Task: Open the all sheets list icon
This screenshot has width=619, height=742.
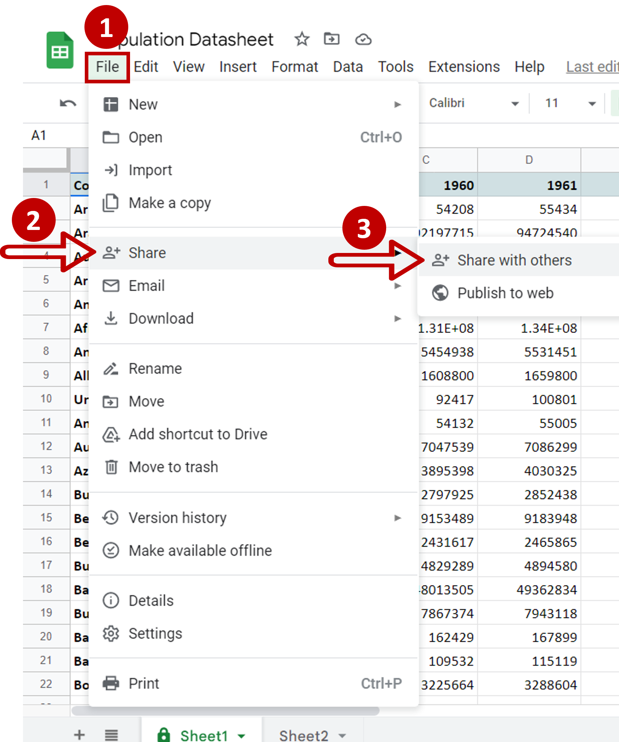Action: (x=111, y=735)
